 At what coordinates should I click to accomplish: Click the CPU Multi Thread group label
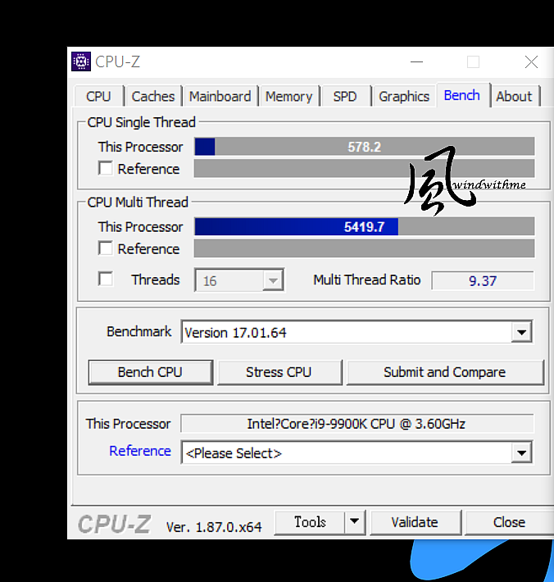(x=138, y=202)
